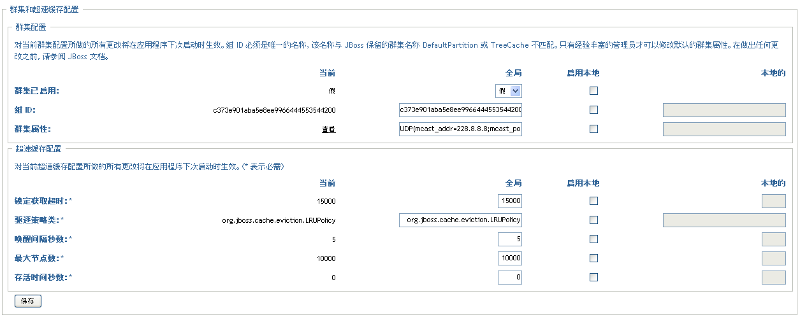Click the global 群集属性 UDP field
The height and width of the screenshot is (317, 800).
pyautogui.click(x=460, y=129)
